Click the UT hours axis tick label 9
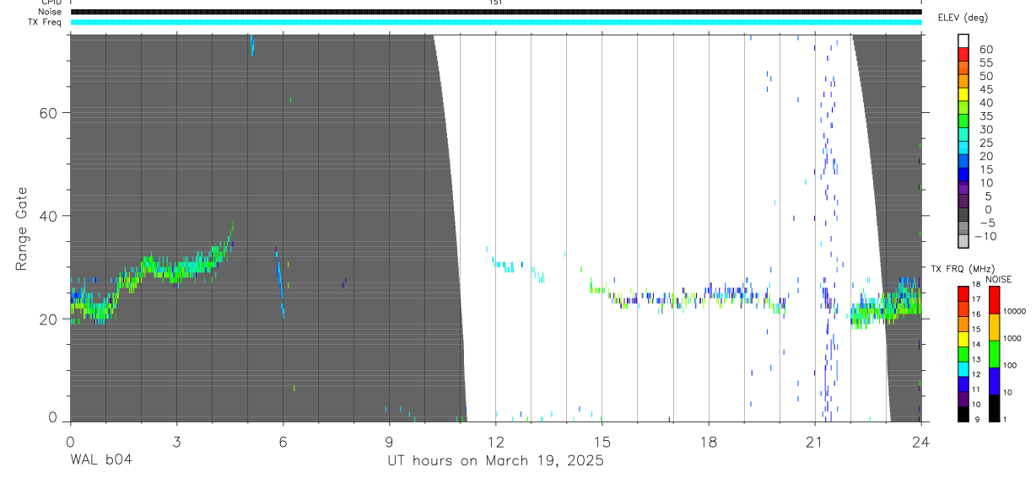Screen dimensions: 1036x478 tap(389, 440)
